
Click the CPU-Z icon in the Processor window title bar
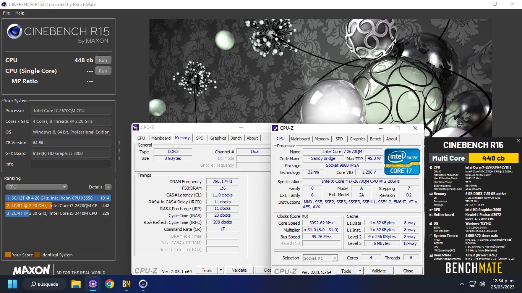point(275,128)
